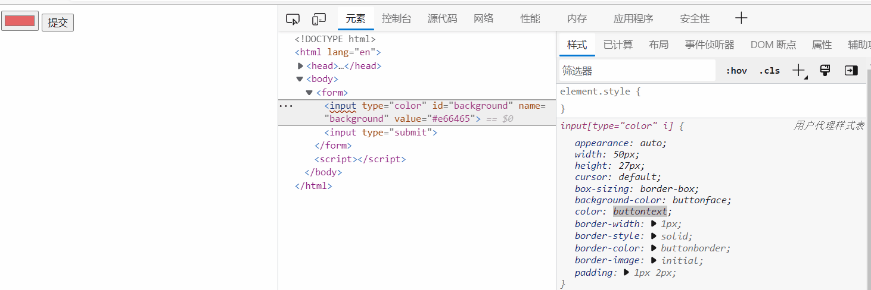871x290 pixels.
Task: Toggle the .cls class editor button
Action: pos(769,71)
